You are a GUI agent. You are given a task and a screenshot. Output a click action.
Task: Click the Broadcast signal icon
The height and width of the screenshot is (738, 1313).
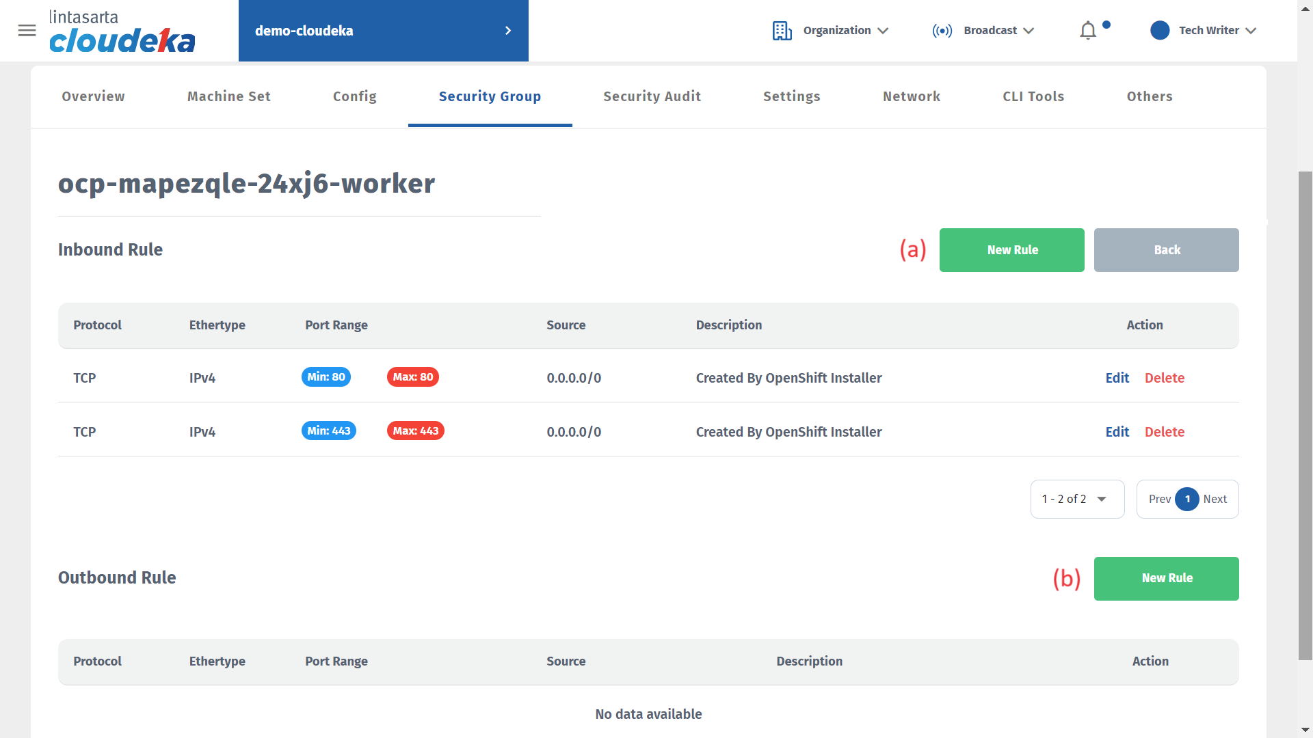(x=942, y=31)
